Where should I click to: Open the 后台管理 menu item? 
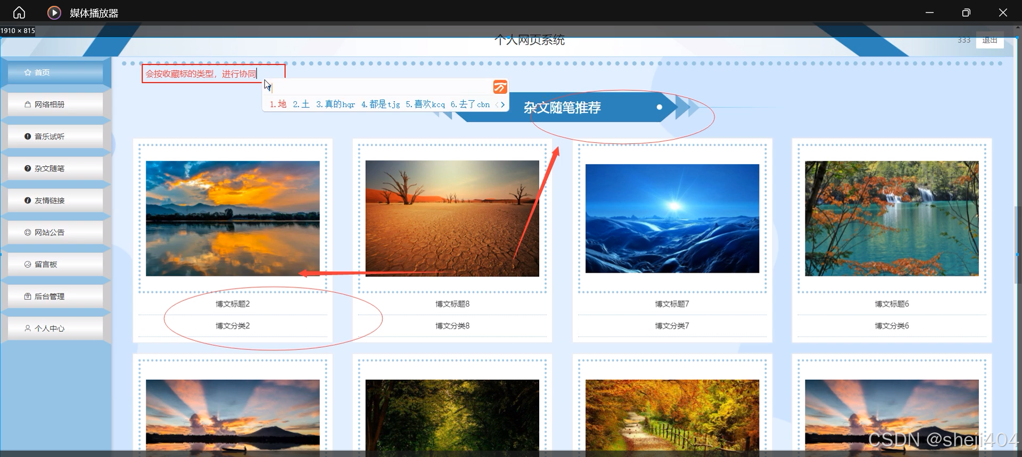55,296
